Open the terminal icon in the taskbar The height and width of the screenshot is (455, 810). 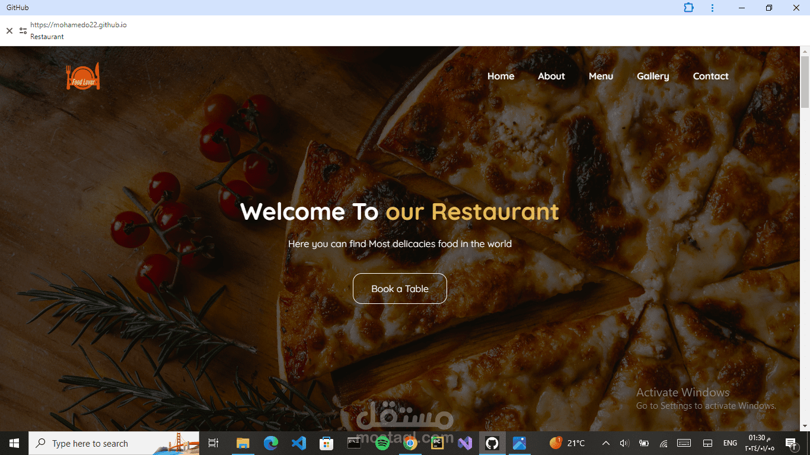click(x=354, y=443)
